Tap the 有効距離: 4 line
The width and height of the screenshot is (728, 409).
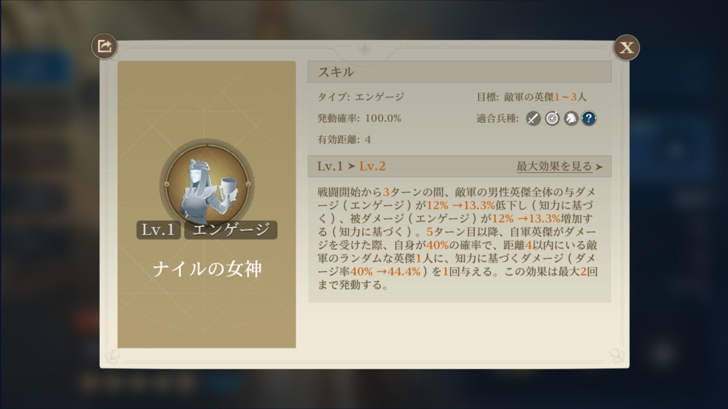point(344,140)
